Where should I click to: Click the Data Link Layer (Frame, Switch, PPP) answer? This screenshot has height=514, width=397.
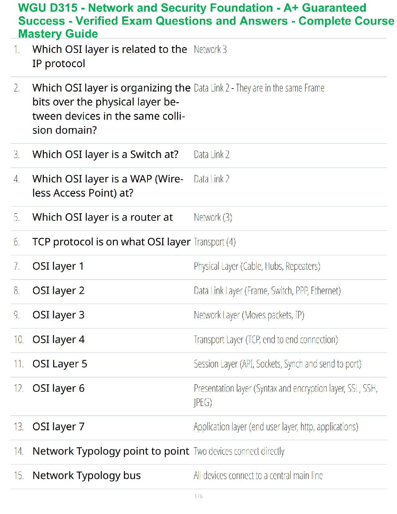pos(267,290)
